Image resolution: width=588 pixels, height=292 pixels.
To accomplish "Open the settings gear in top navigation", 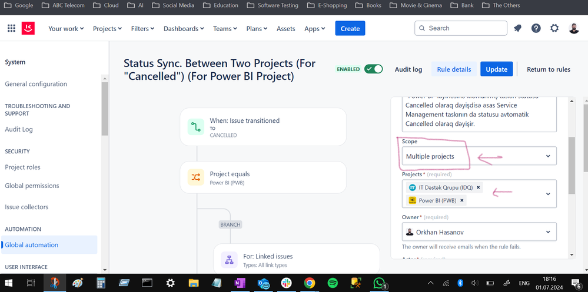I will [554, 28].
